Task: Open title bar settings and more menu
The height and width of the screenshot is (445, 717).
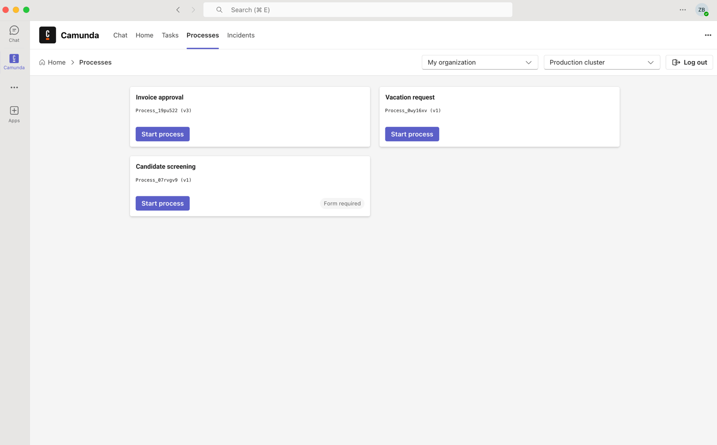Action: tap(683, 10)
